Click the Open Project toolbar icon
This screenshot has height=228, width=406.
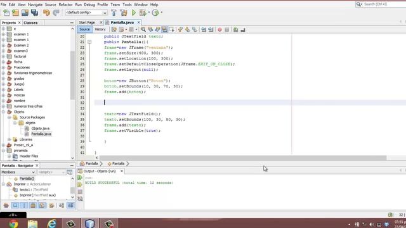click(25, 13)
